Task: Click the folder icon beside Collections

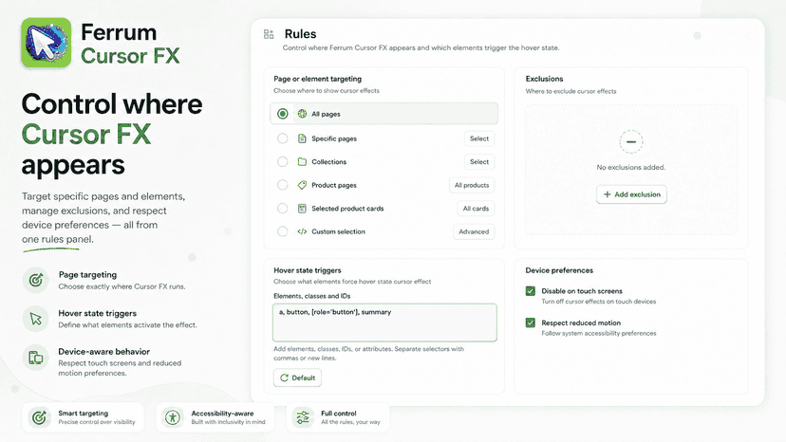Action: pyautogui.click(x=302, y=162)
